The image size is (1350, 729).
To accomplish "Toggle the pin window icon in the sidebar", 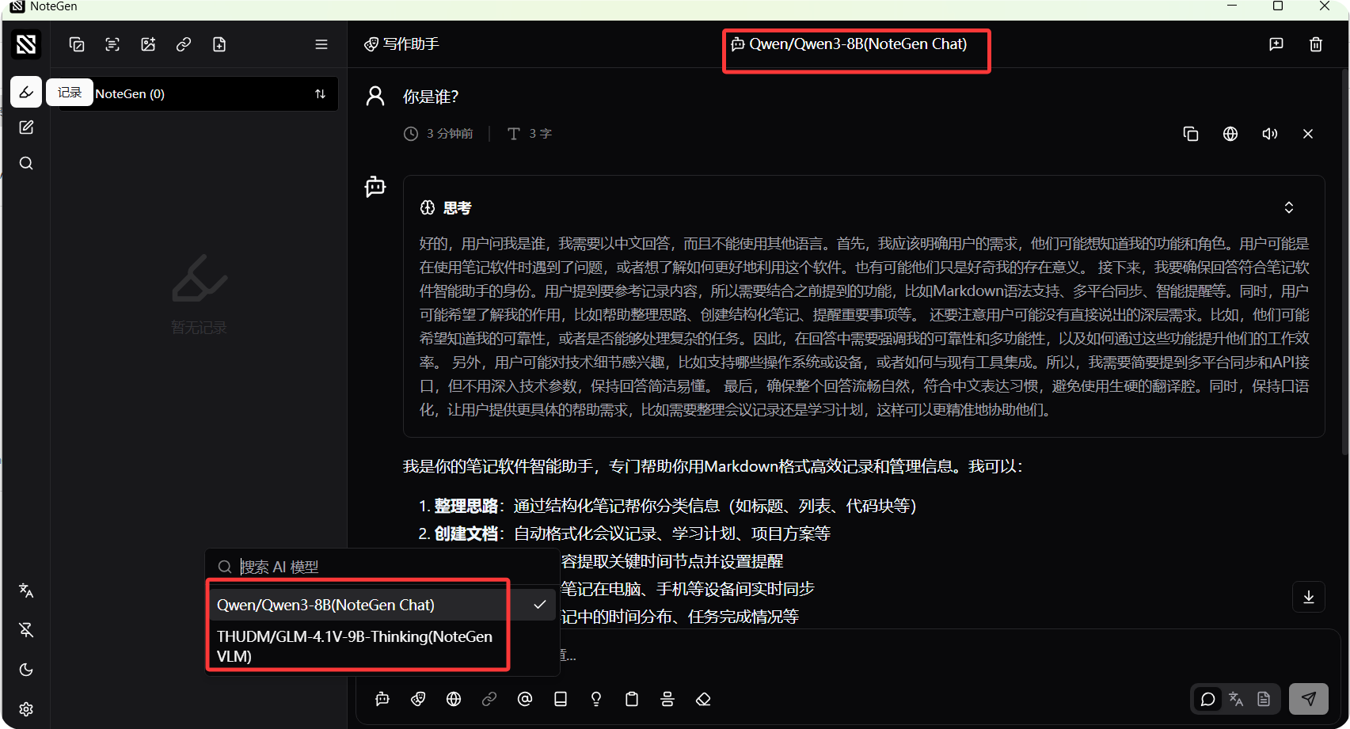I will point(26,630).
